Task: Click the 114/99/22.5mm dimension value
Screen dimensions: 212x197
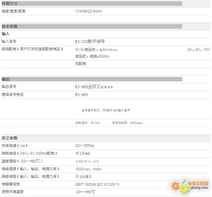Action: coord(89,11)
